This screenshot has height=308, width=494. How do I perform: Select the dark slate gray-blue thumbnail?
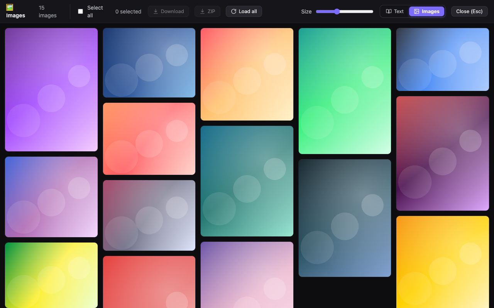(345, 218)
